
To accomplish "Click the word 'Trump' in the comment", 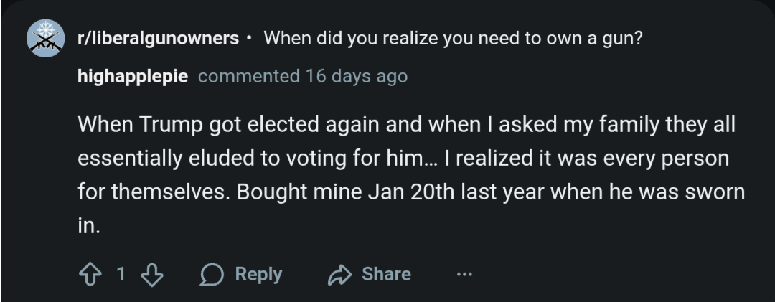I will pos(171,125).
